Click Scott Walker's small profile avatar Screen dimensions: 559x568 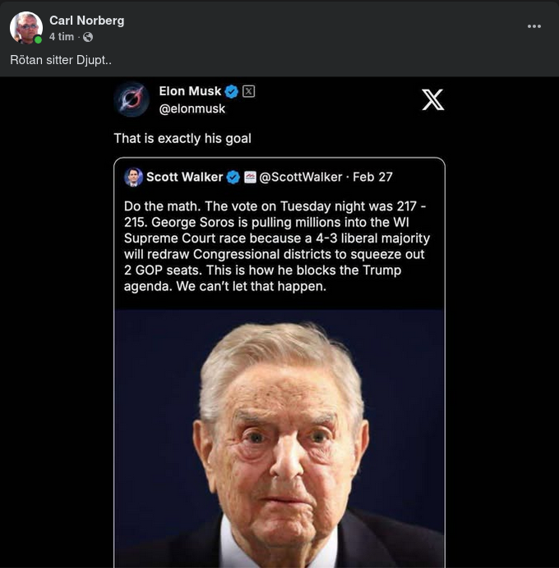point(133,177)
